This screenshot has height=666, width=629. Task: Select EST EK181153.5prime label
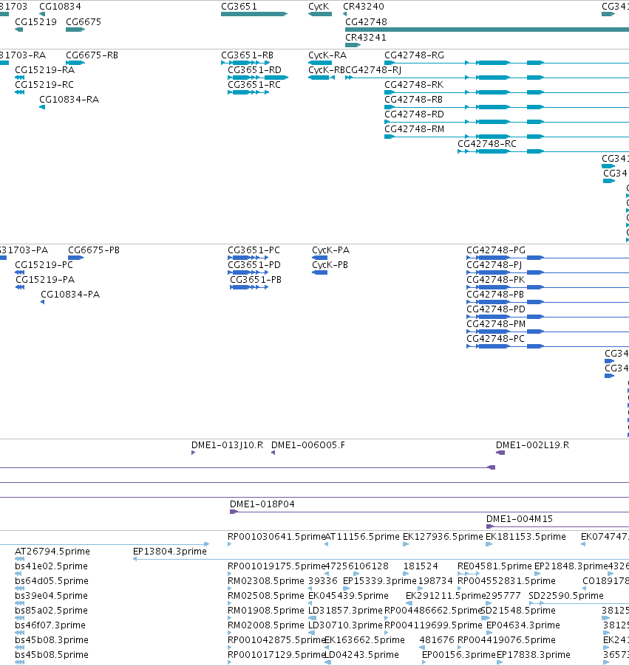[x=526, y=537]
